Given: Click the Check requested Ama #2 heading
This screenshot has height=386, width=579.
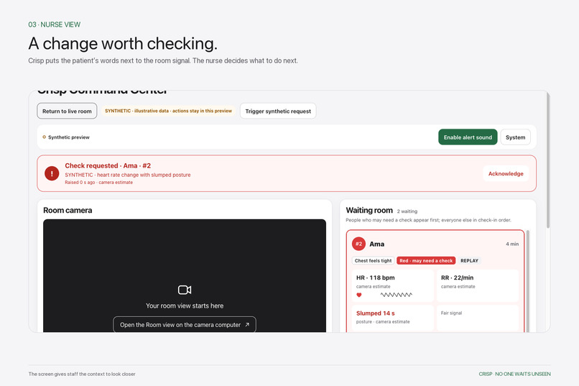Looking at the screenshot, I should (x=108, y=165).
